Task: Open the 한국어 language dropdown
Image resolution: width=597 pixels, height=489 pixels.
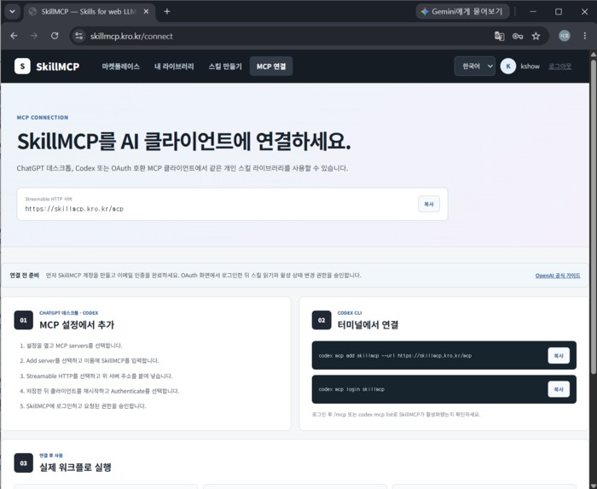Action: 475,67
